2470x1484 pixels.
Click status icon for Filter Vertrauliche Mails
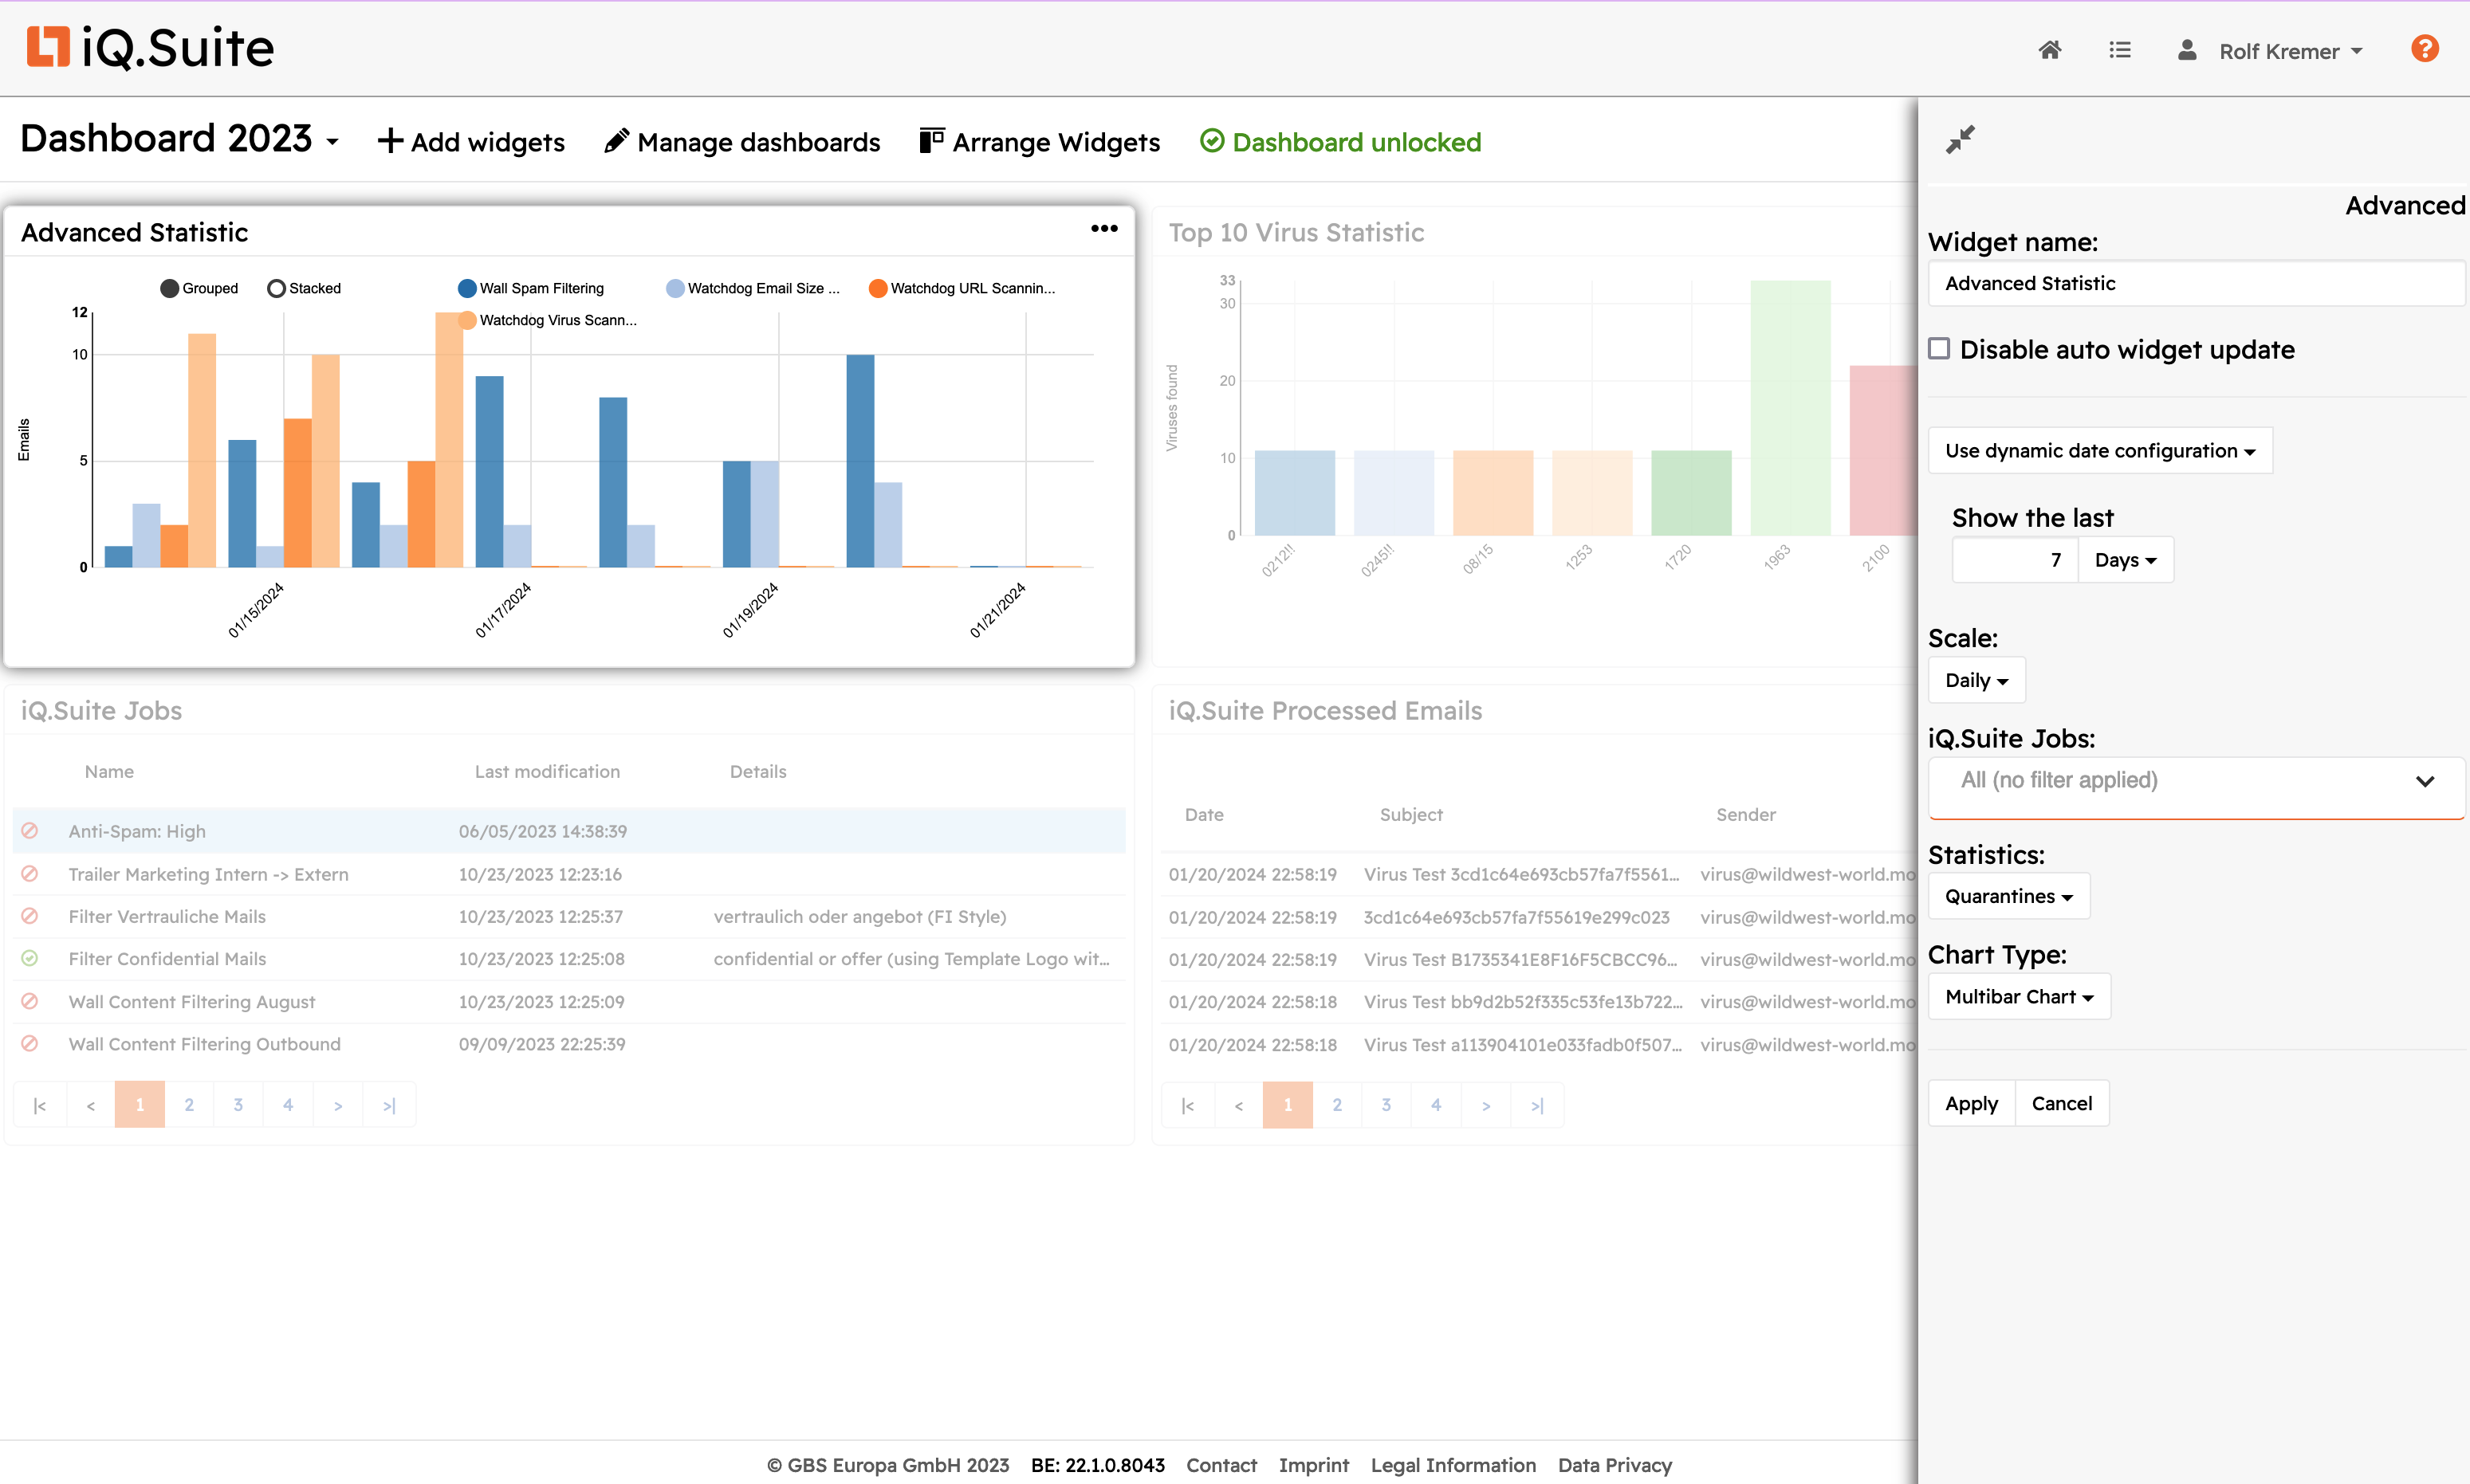pyautogui.click(x=30, y=915)
